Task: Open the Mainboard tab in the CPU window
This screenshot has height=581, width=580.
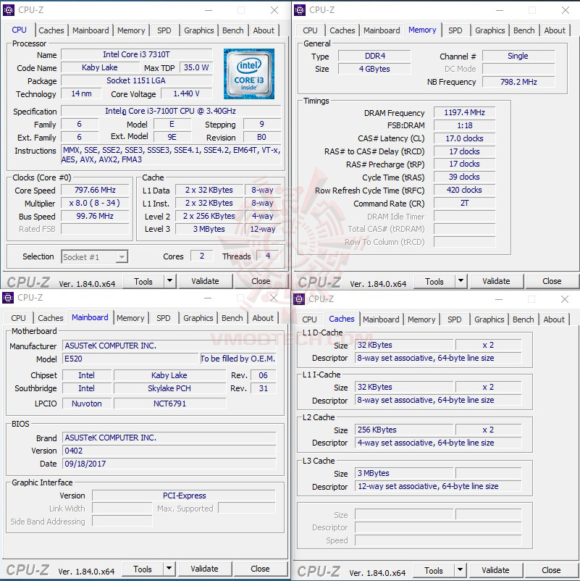Action: [x=91, y=30]
